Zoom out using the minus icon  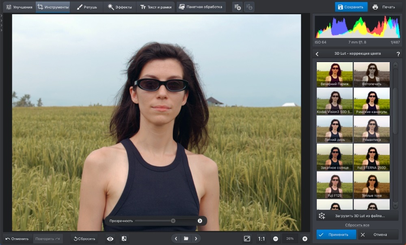coord(276,239)
